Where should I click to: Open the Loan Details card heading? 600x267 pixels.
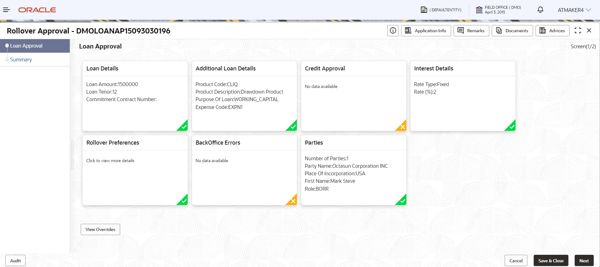point(102,69)
